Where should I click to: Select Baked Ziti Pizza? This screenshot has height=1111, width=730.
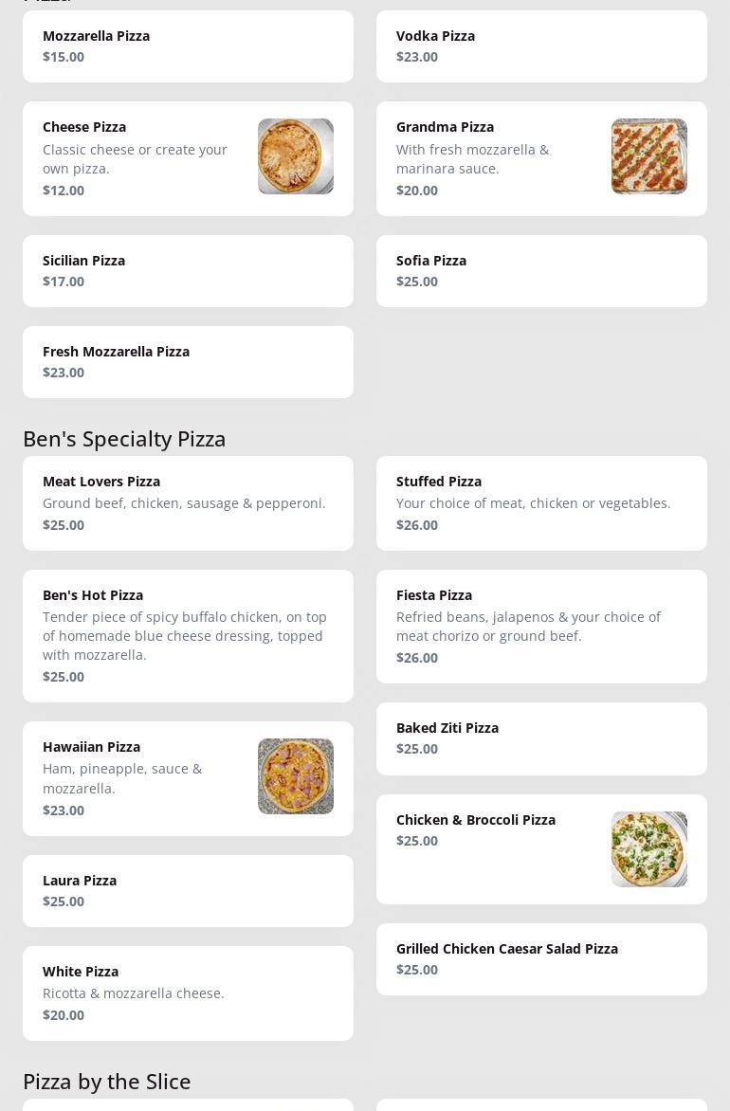tap(541, 738)
